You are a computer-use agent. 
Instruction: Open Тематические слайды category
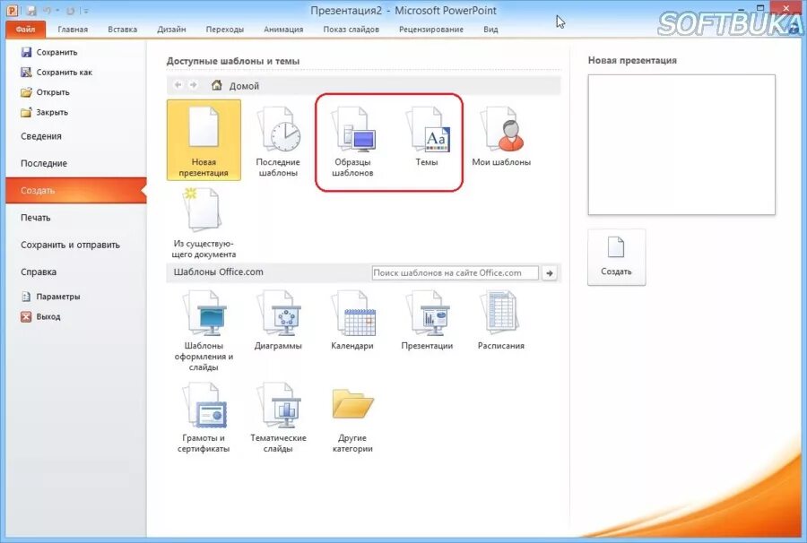278,418
